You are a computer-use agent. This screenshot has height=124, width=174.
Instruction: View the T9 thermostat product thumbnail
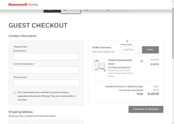click(99, 65)
